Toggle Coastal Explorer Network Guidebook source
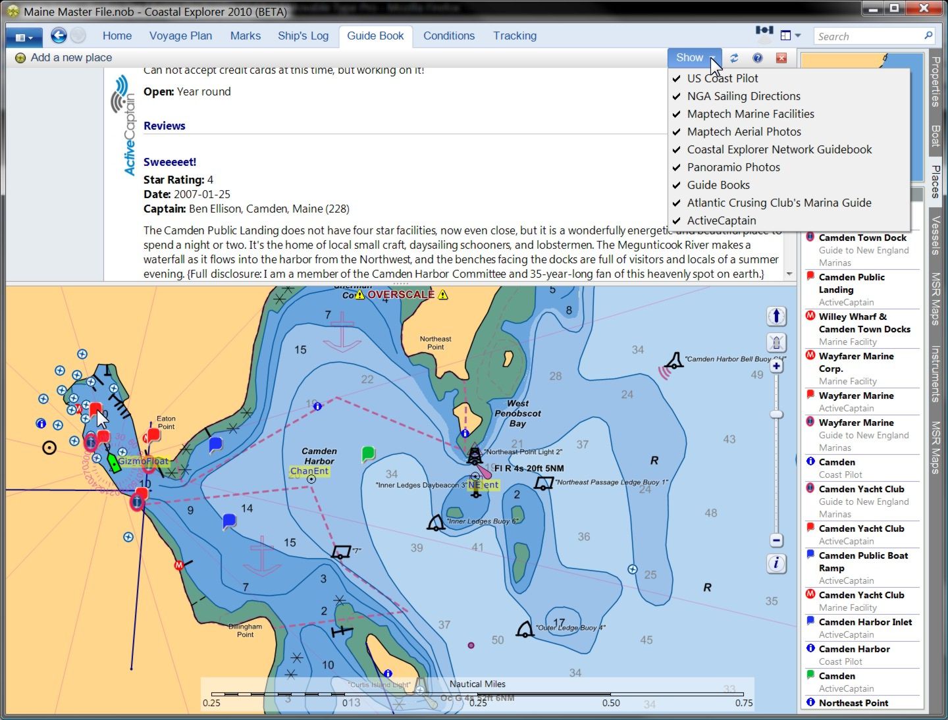 pos(788,149)
